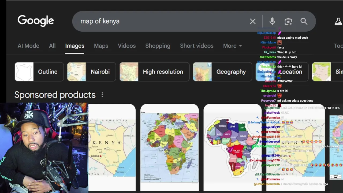Click chat username 'TheLight33' saying 'u are lol'
This screenshot has height=193, width=343.
tap(268, 91)
